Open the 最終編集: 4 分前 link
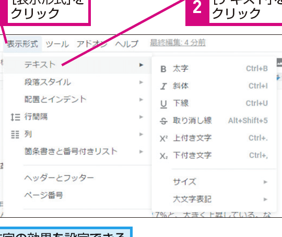The width and height of the screenshot is (282, 237). [x=178, y=43]
